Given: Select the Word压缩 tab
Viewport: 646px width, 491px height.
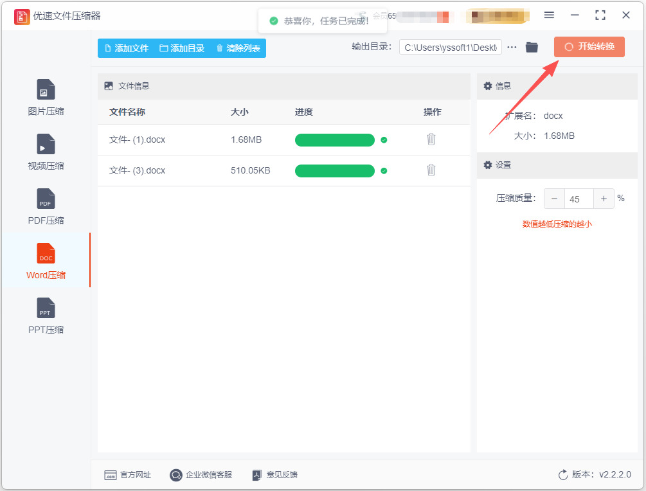Looking at the screenshot, I should pos(46,261).
